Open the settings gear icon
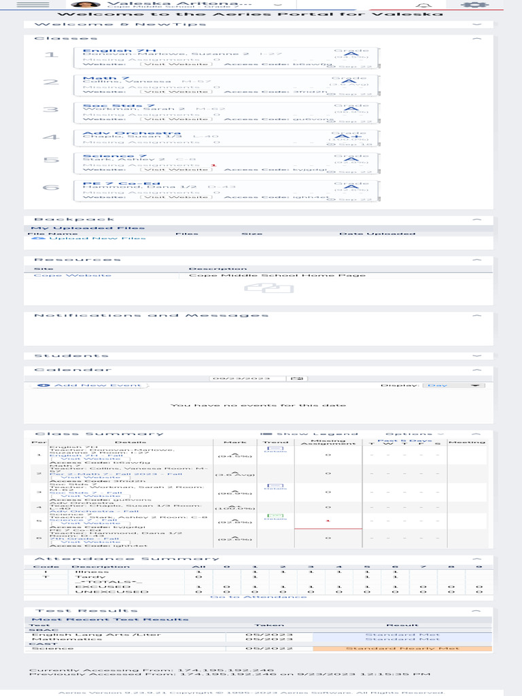The height and width of the screenshot is (696, 522). [474, 5]
